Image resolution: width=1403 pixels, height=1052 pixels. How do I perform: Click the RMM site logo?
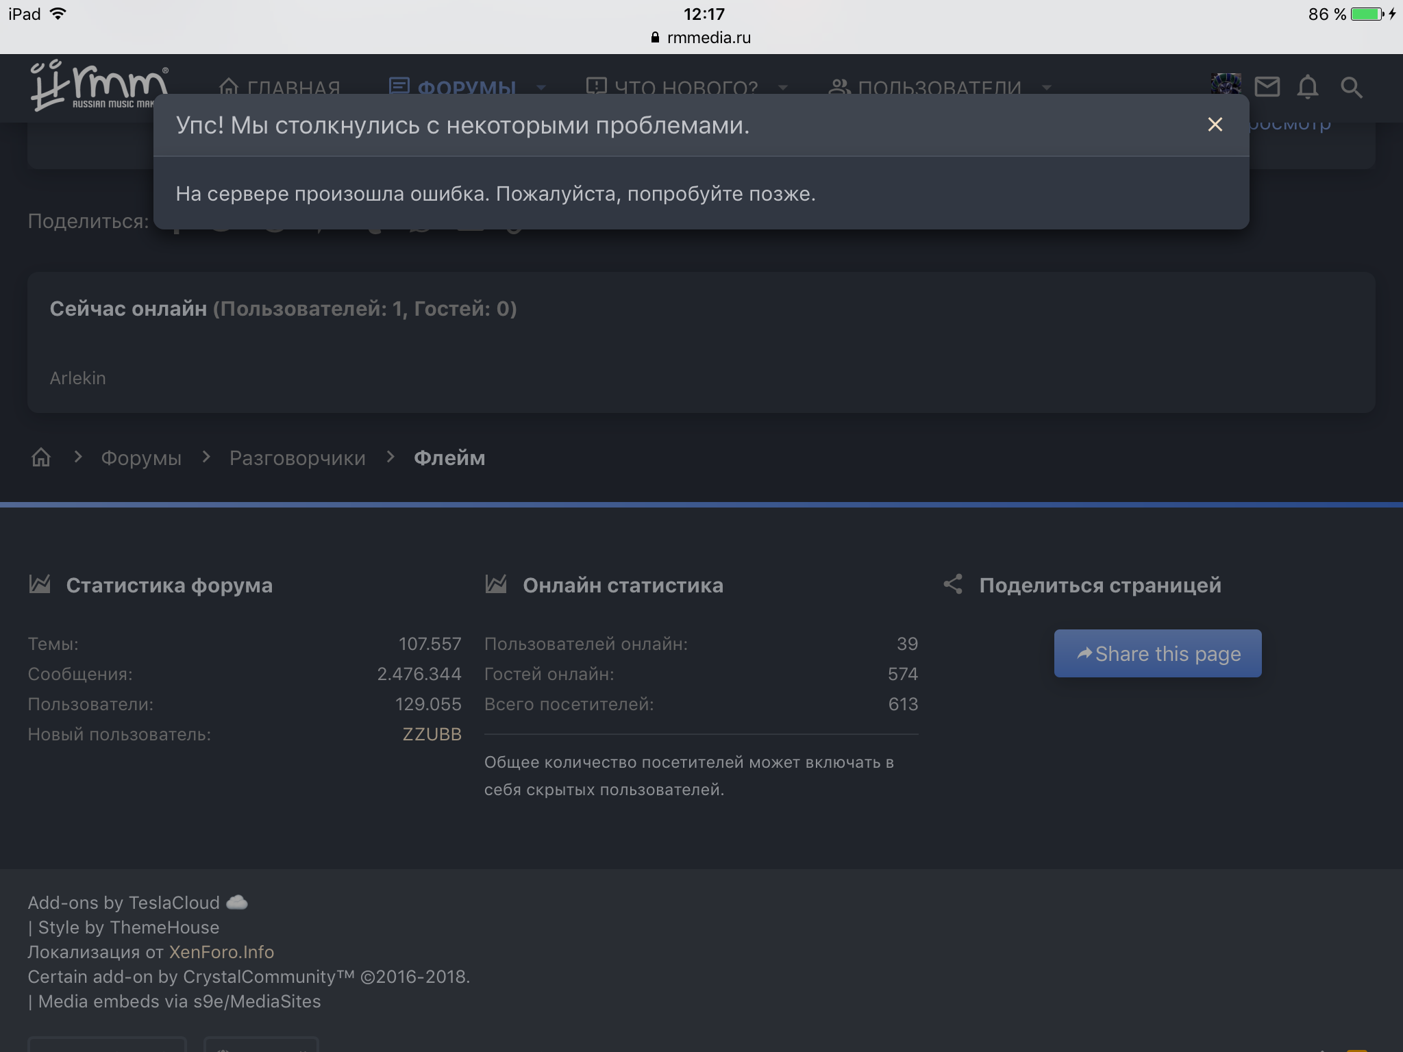[x=98, y=85]
